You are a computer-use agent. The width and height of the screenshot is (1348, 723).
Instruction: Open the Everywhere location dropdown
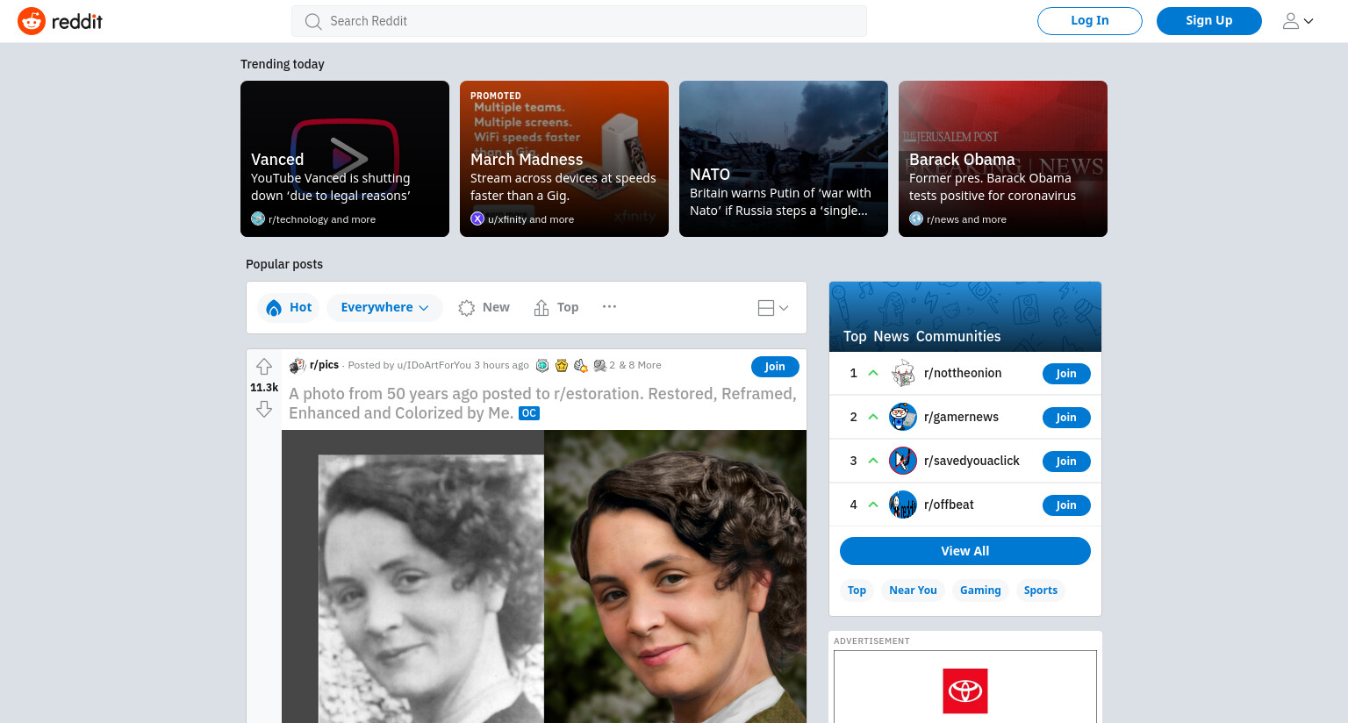tap(384, 307)
